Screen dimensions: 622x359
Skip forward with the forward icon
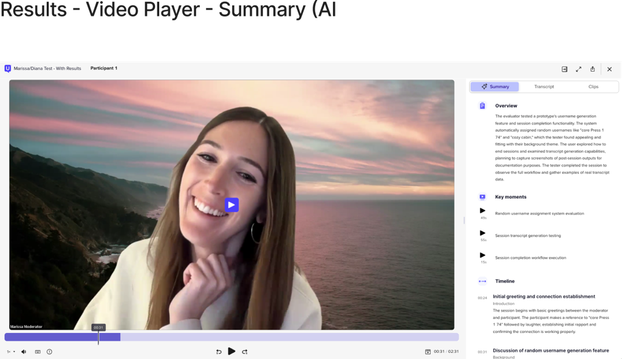245,352
